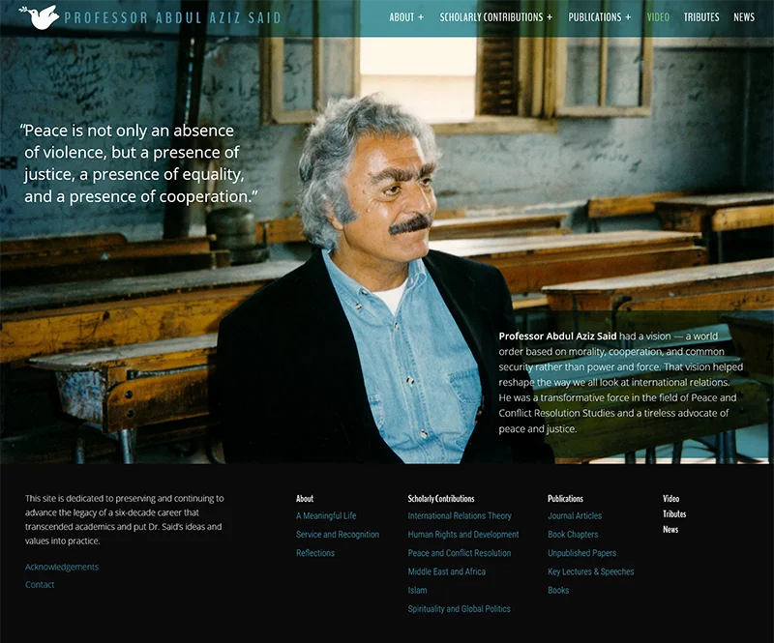Open Scholarly Contributions in top navigation
The width and height of the screenshot is (774, 643).
pyautogui.click(x=491, y=17)
